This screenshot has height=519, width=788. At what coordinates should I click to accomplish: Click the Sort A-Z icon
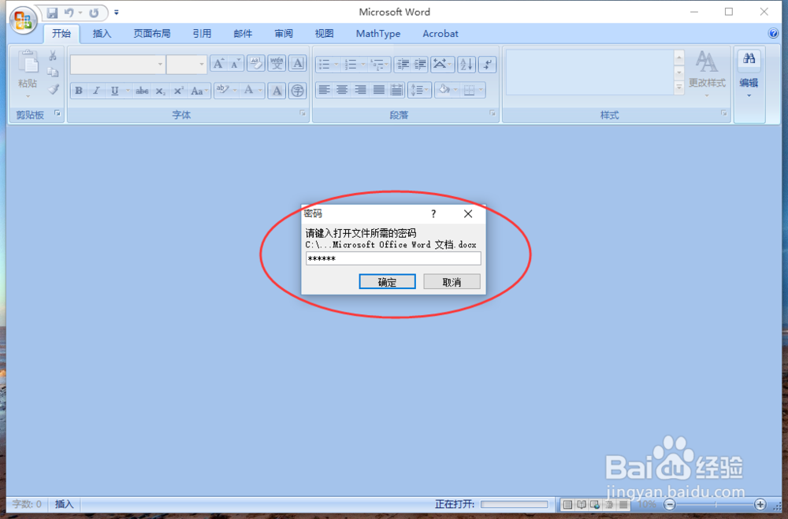click(x=466, y=64)
